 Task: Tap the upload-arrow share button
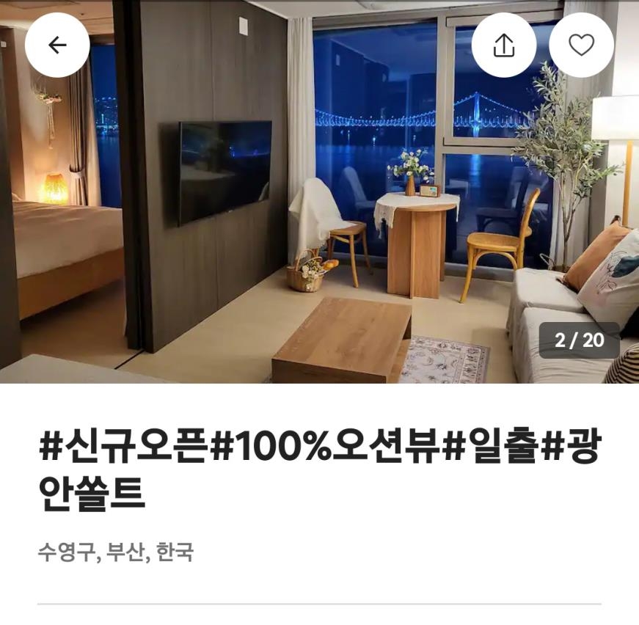click(x=504, y=45)
